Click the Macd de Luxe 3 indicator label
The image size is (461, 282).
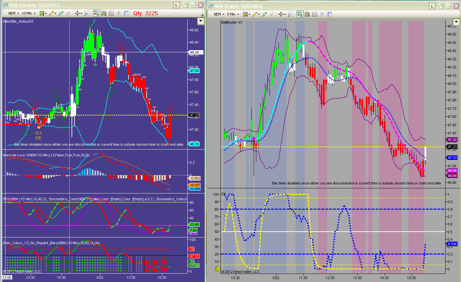(x=46, y=155)
